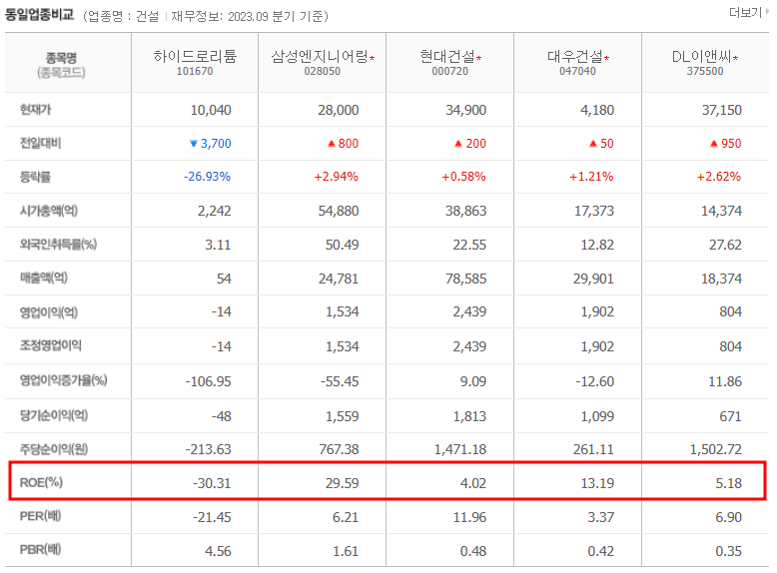Click the red asterisk next to 삼성엔지니어링
Image resolution: width=777 pixels, height=573 pixels.
pyautogui.click(x=372, y=58)
